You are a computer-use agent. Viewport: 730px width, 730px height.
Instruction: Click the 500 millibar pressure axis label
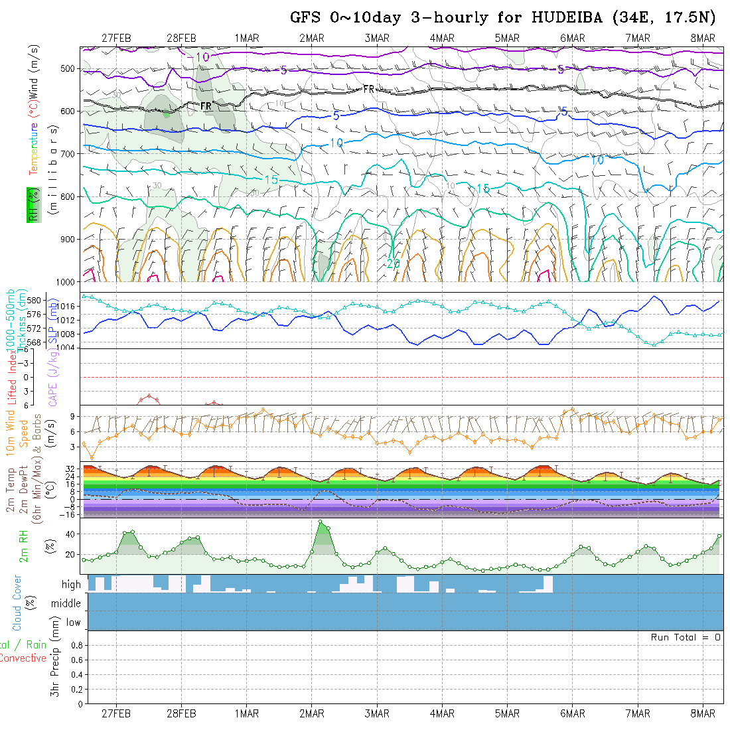[68, 68]
